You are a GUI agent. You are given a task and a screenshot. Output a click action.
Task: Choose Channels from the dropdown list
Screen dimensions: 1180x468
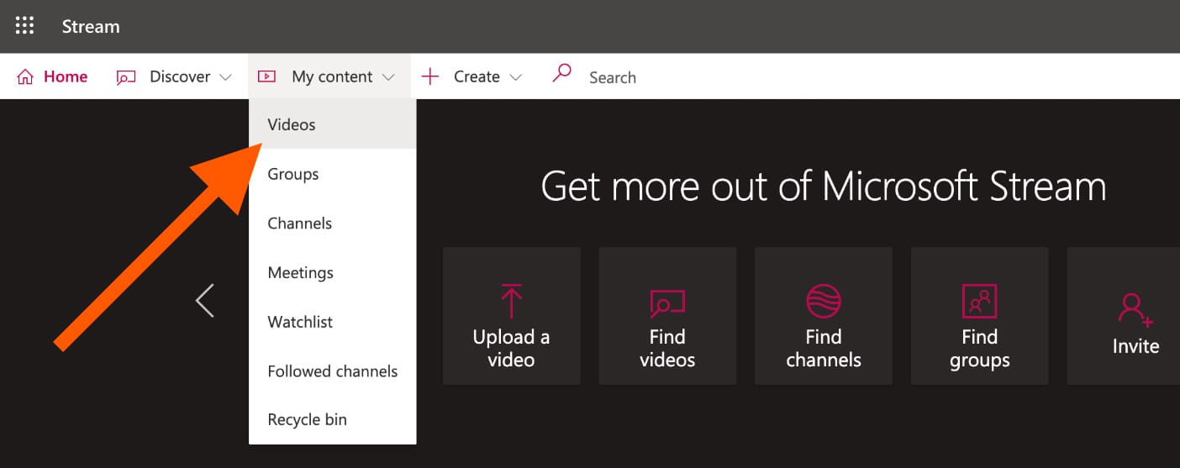click(x=300, y=223)
